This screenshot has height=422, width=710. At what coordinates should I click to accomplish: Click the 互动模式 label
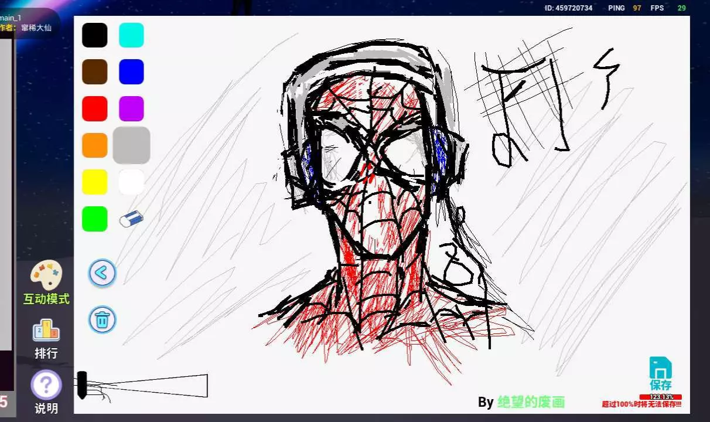[x=46, y=299]
